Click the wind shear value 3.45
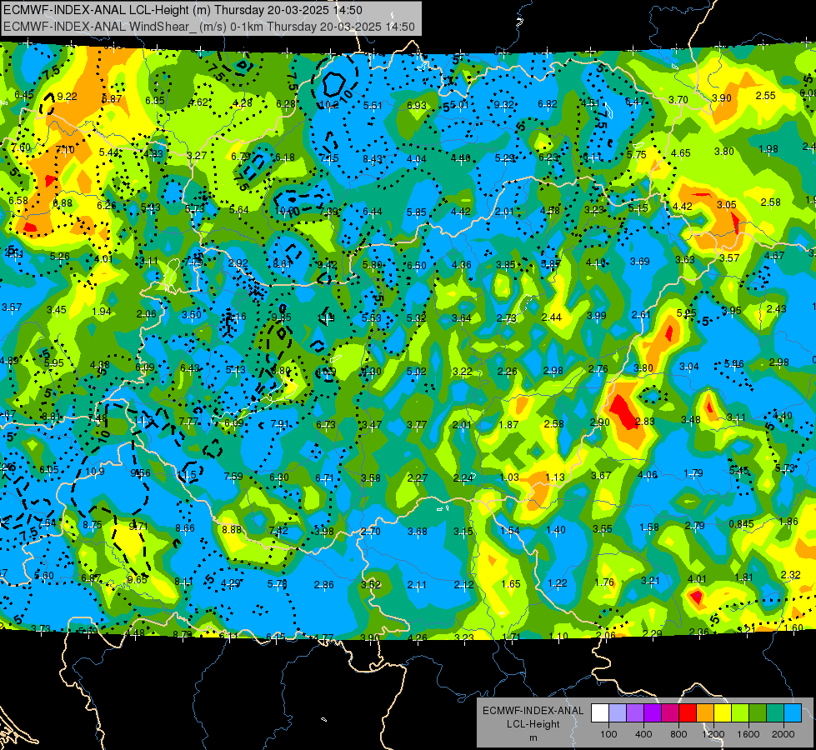This screenshot has height=750, width=816. tap(56, 310)
